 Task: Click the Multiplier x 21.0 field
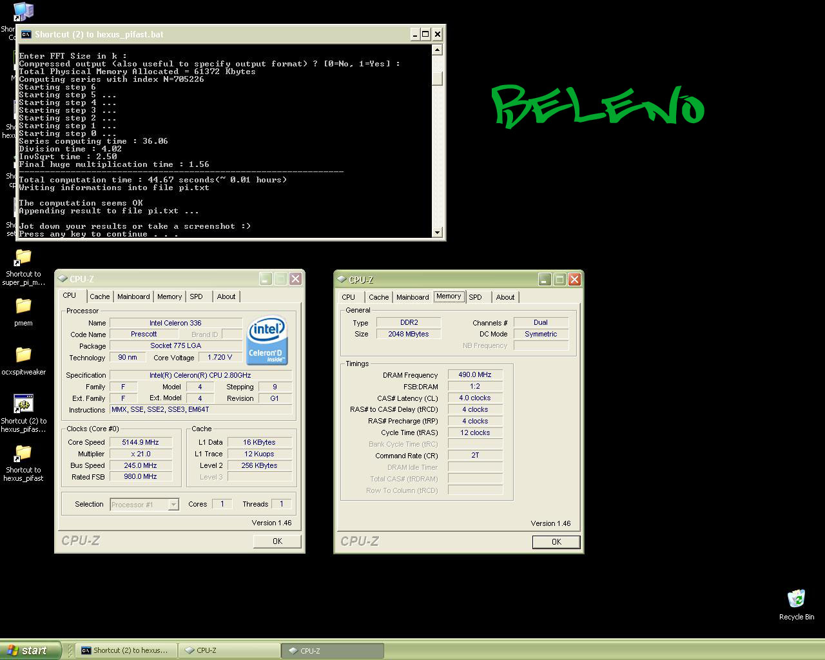[141, 454]
